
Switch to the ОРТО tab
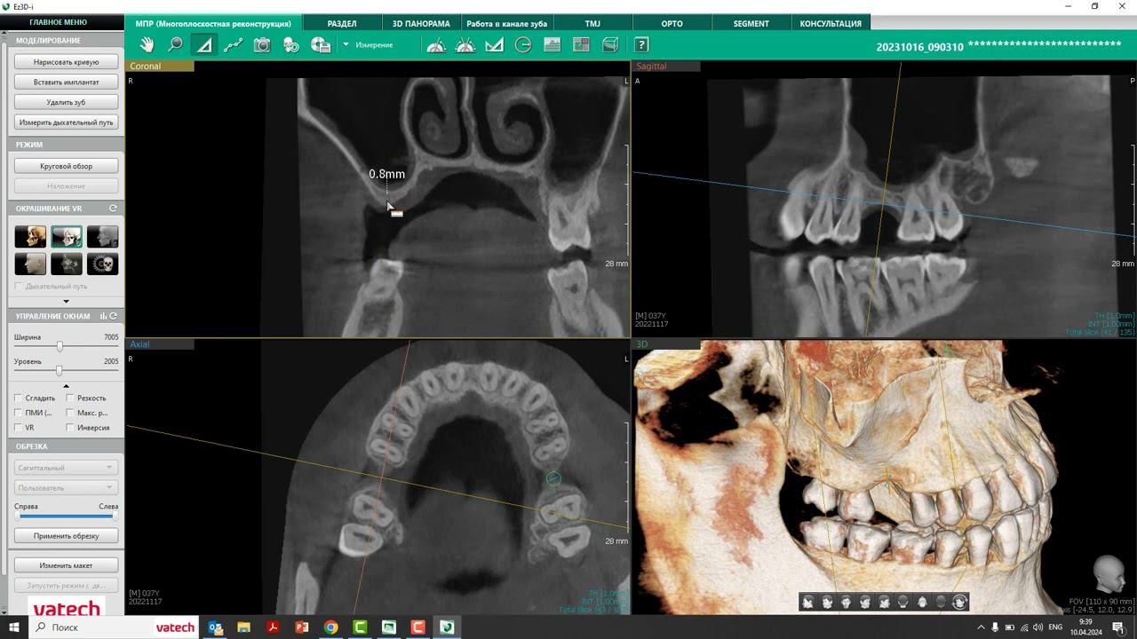672,23
